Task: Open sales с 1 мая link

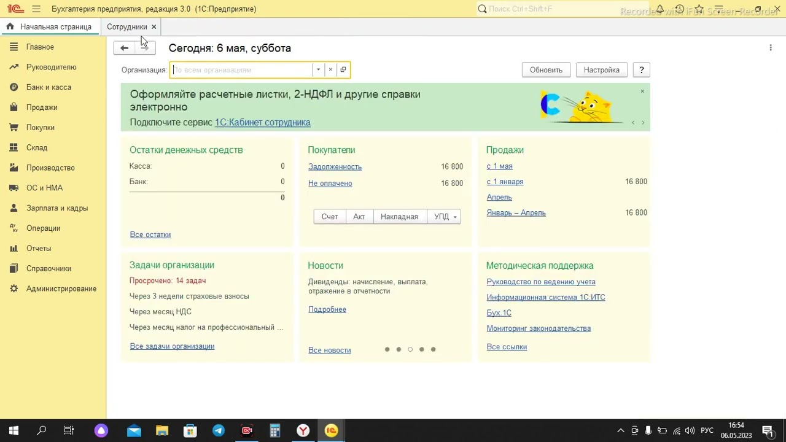Action: [x=499, y=166]
